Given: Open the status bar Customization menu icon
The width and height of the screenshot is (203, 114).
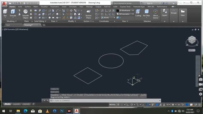Looking at the screenshot, I should (x=200, y=105).
